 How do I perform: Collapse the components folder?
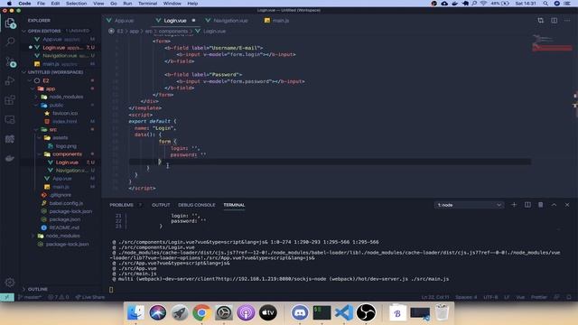(67, 154)
